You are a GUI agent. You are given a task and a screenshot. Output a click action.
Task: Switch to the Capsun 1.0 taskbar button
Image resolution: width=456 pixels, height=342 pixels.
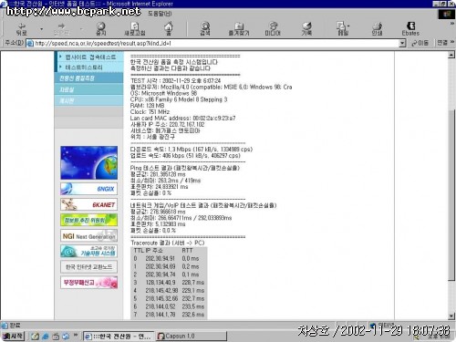tap(192, 337)
